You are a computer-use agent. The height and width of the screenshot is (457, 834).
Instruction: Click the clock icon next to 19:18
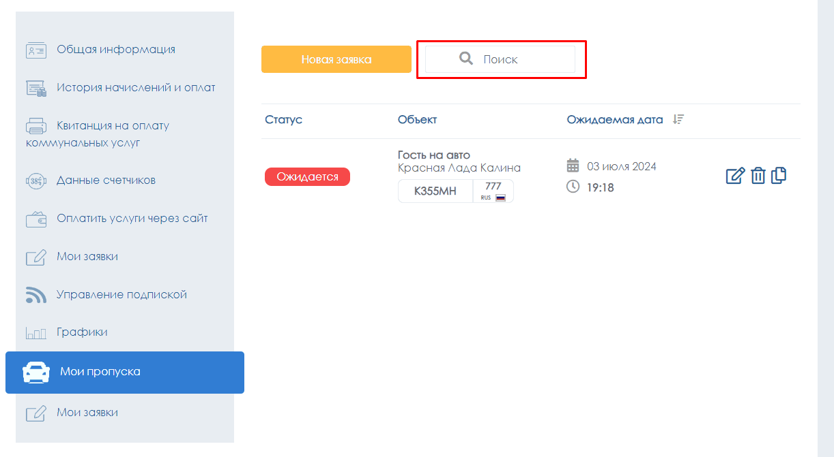(x=573, y=187)
